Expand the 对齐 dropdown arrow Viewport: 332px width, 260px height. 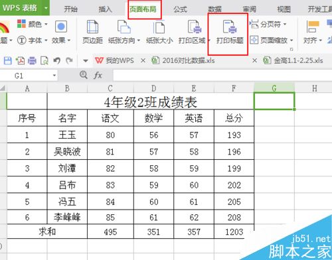click(x=320, y=40)
